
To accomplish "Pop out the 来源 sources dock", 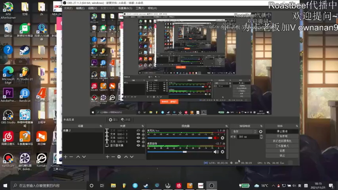I will click(x=142, y=126).
